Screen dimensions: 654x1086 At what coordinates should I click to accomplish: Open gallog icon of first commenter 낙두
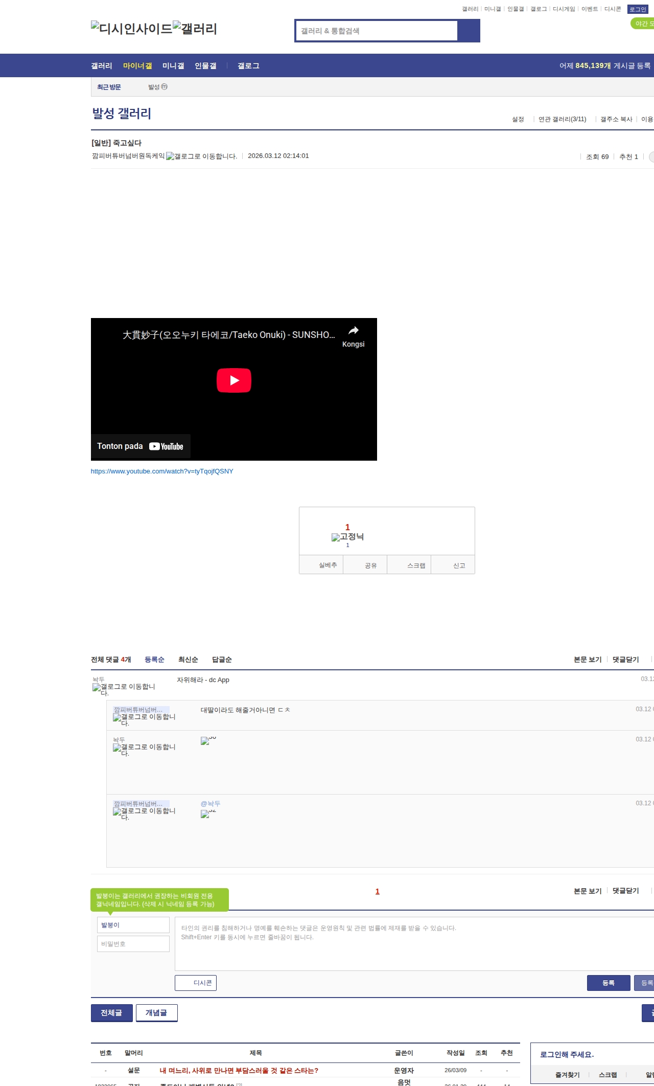tap(97, 688)
